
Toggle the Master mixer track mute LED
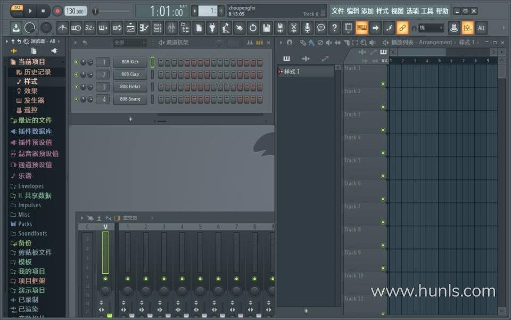click(x=105, y=279)
